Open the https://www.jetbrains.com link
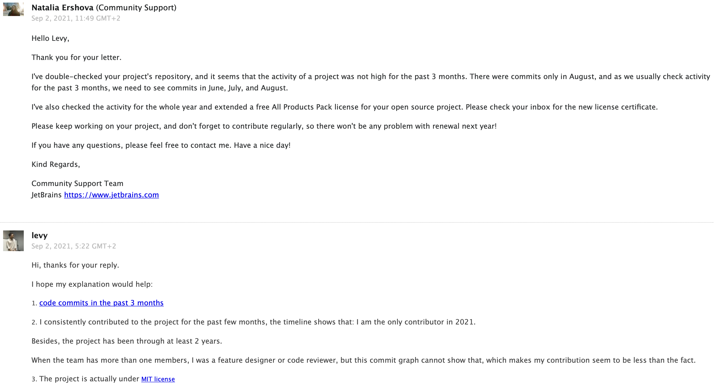The height and width of the screenshot is (387, 715). tap(111, 195)
